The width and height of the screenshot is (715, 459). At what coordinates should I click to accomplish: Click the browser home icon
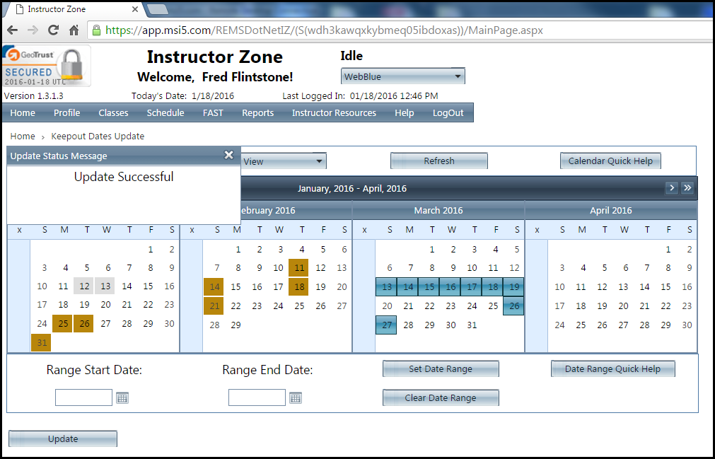[x=74, y=30]
